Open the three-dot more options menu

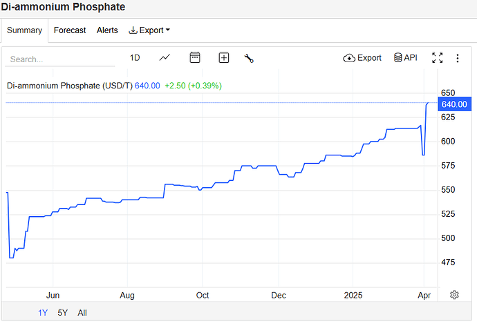point(457,58)
